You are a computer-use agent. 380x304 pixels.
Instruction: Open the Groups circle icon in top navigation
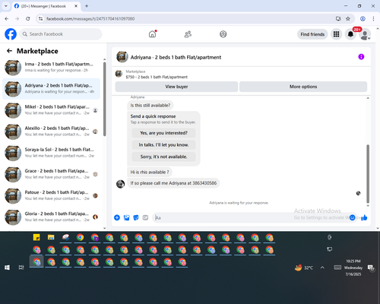(x=223, y=34)
